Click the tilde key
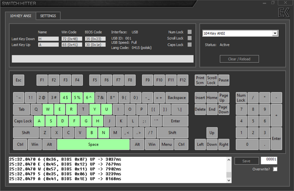The height and width of the screenshot is (191, 294). pos(18,98)
